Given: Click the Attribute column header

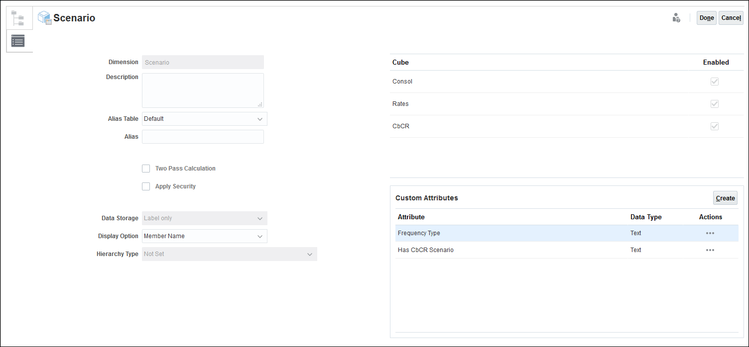Looking at the screenshot, I should [411, 217].
